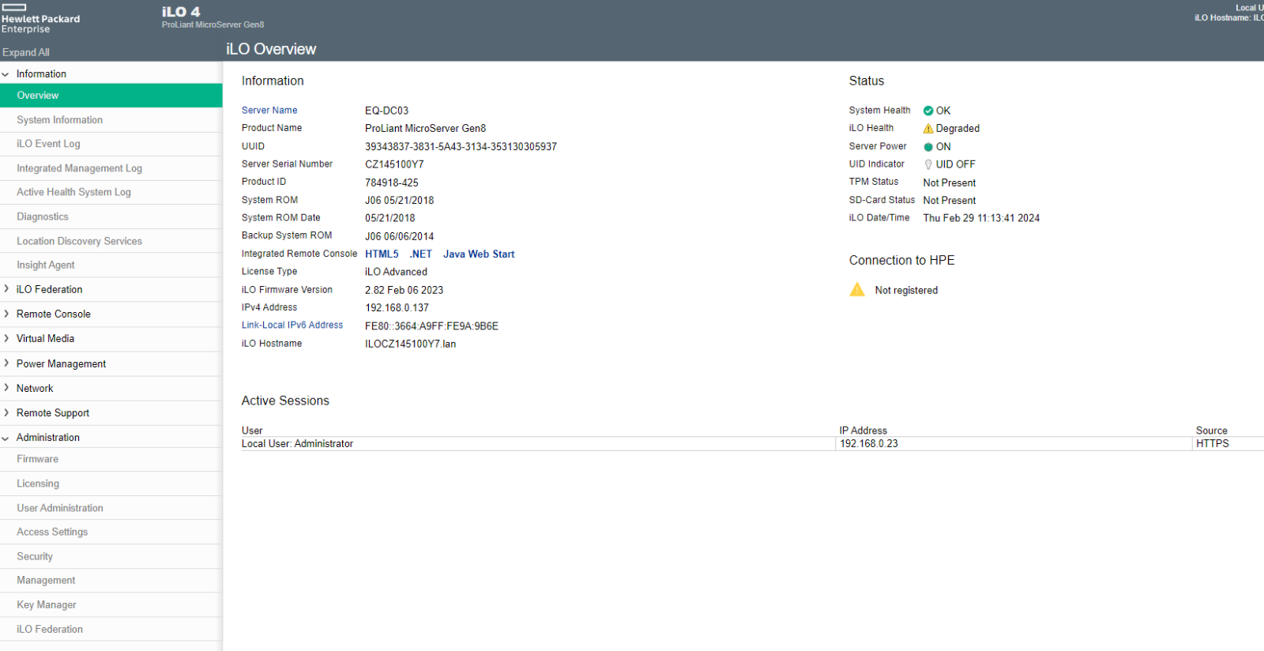
Task: Click the Not registered warning triangle icon
Action: pyautogui.click(x=857, y=289)
